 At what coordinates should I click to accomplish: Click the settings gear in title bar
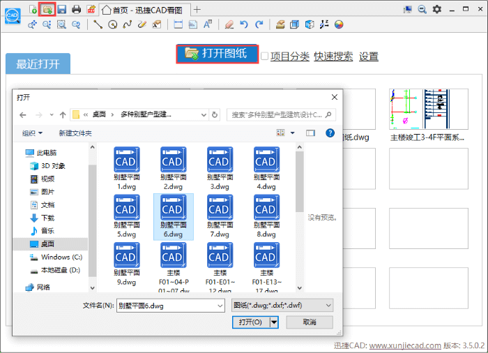[437, 9]
